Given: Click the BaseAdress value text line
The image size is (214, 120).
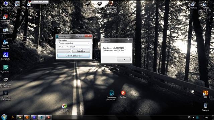Looking at the screenshot, I should coord(113,48).
